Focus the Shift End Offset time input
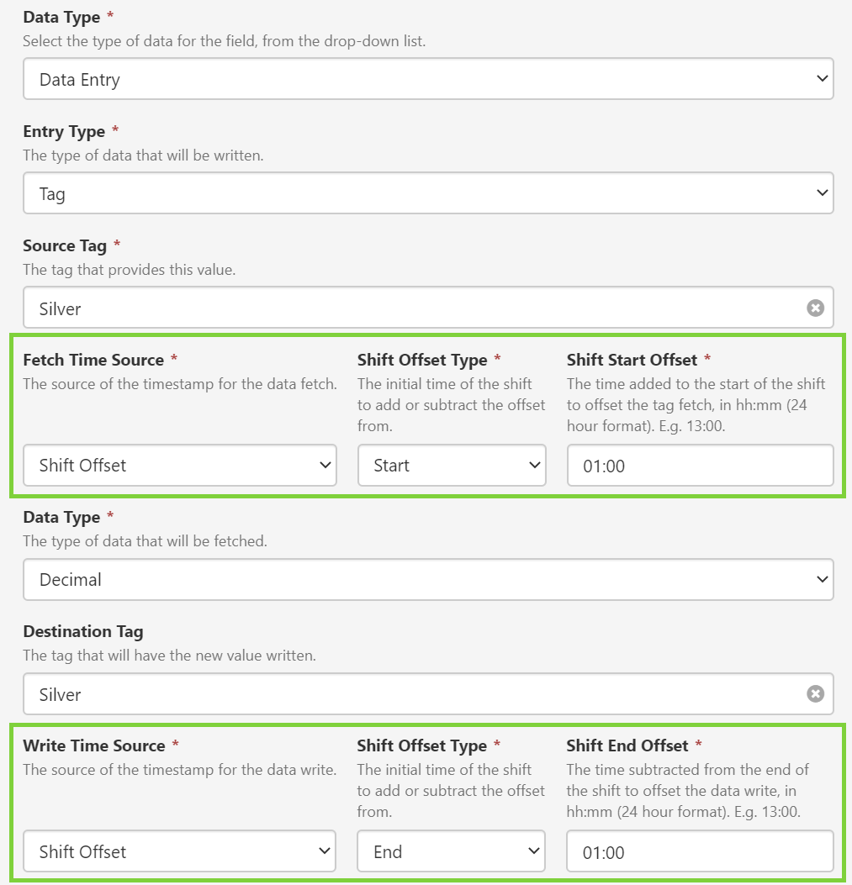 pos(700,851)
